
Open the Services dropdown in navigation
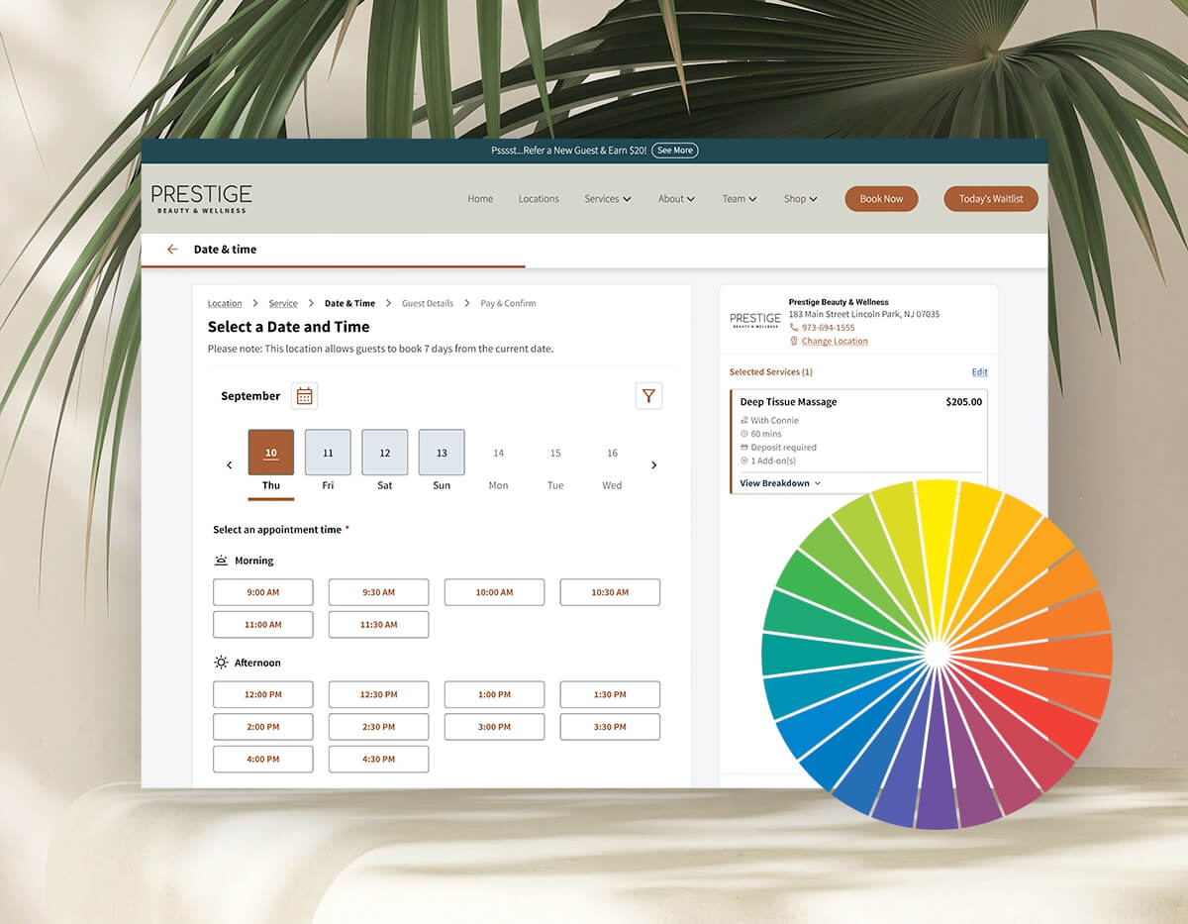click(x=608, y=199)
